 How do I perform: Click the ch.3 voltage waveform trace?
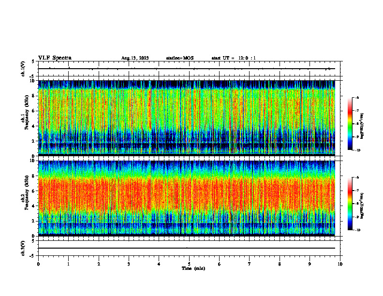point(187,248)
